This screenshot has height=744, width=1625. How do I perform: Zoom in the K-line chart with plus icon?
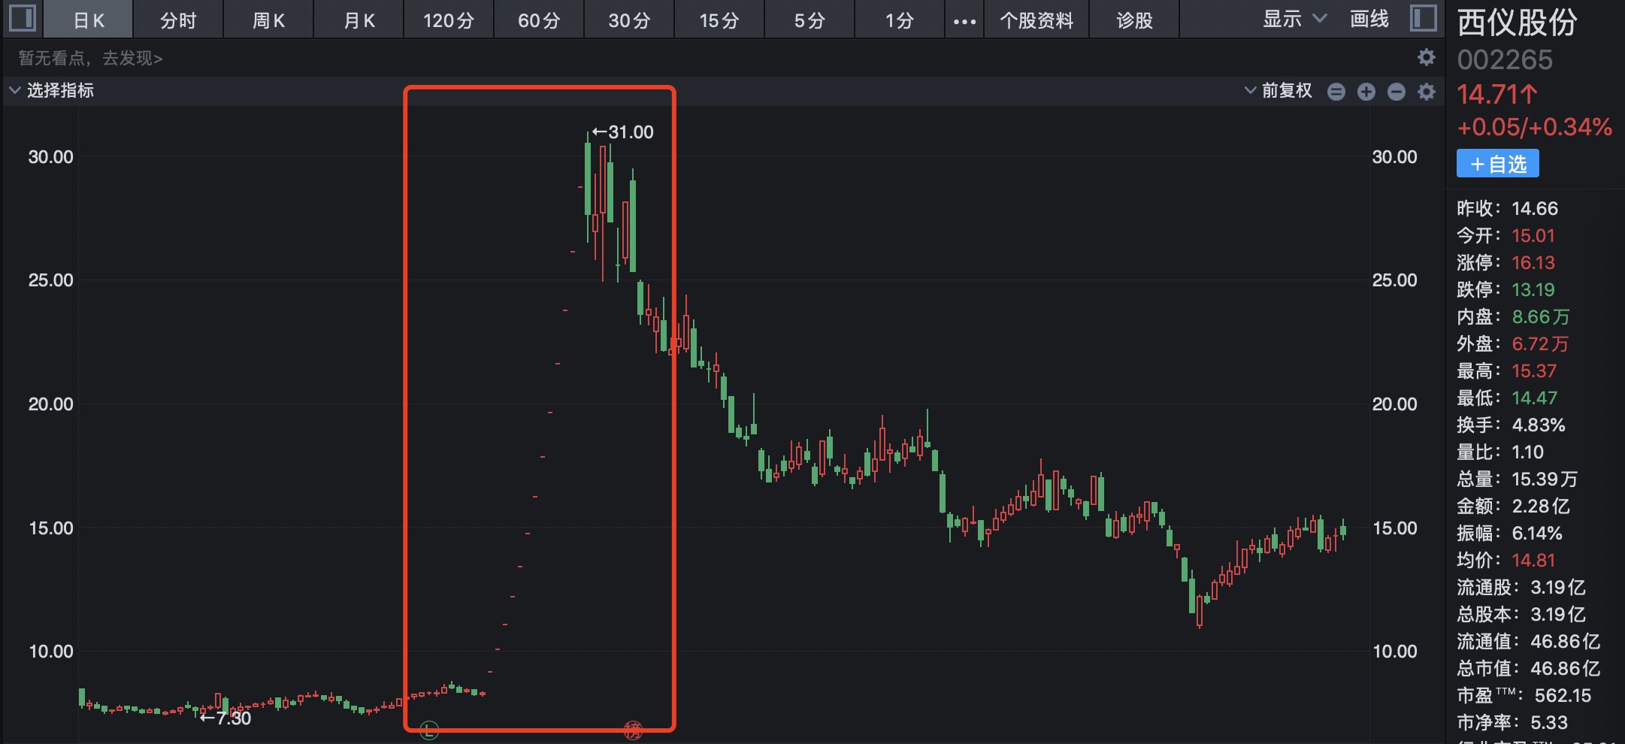click(1366, 92)
